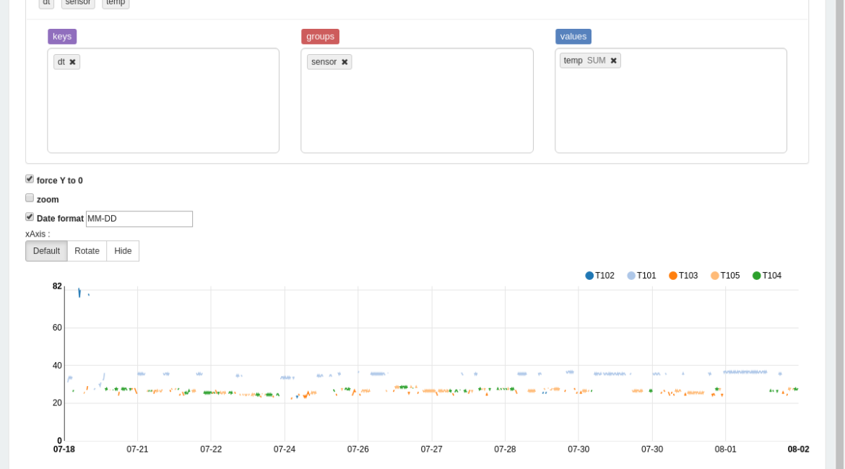Screen dimensions: 845x469
Task: Toggle the T102 series legend dot
Action: point(589,276)
